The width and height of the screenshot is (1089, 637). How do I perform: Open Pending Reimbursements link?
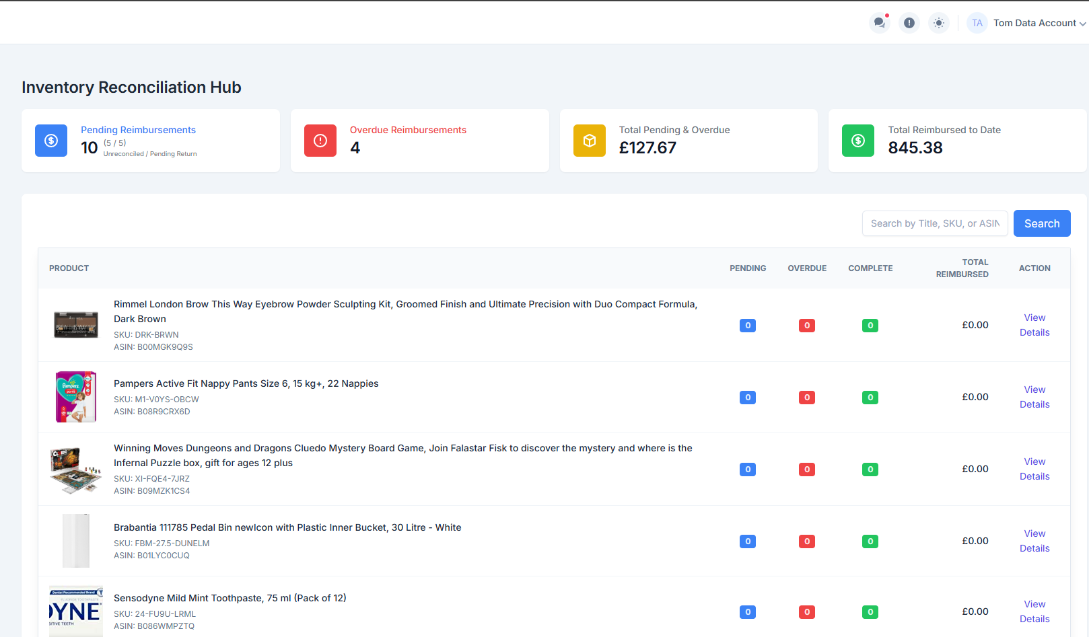pyautogui.click(x=138, y=130)
